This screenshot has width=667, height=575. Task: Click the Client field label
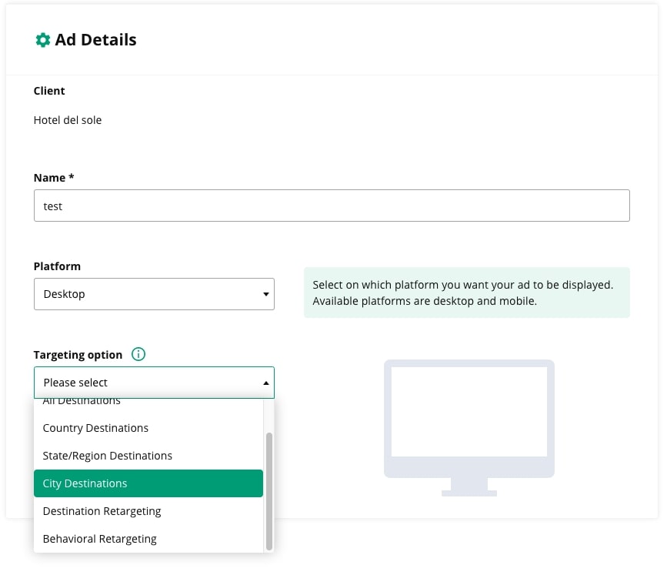point(49,91)
